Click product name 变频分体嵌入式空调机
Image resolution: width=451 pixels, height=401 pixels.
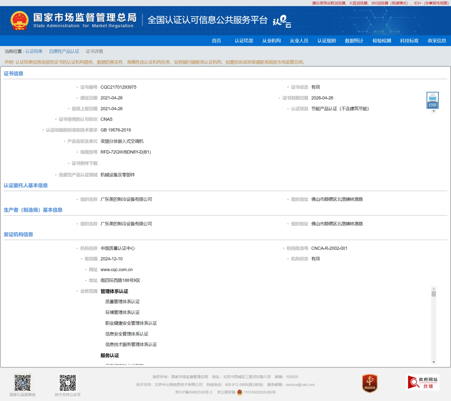click(x=122, y=141)
